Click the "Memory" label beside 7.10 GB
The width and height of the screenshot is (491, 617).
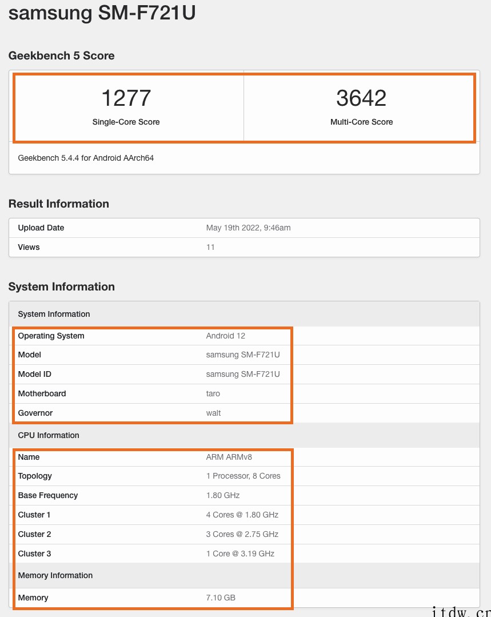(x=33, y=598)
